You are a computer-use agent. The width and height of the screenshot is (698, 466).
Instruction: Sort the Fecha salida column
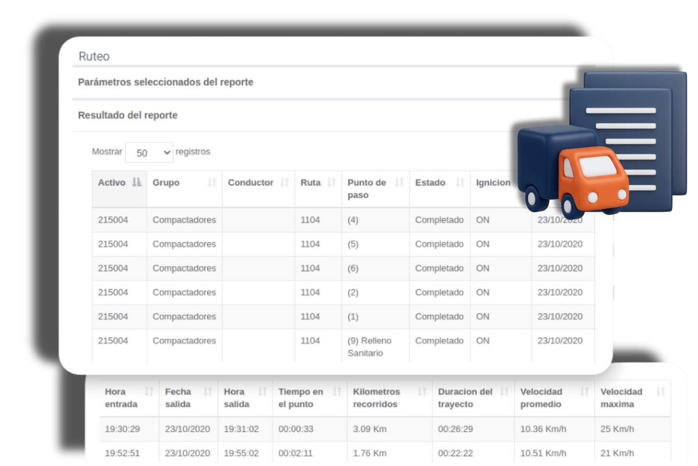[208, 391]
